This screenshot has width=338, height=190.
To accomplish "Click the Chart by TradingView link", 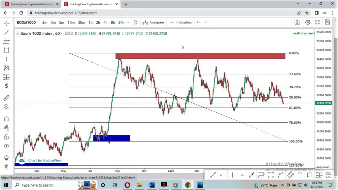I will (x=45, y=160).
